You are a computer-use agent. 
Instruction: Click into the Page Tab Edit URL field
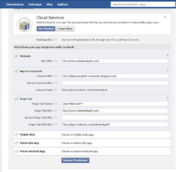pos(115,124)
